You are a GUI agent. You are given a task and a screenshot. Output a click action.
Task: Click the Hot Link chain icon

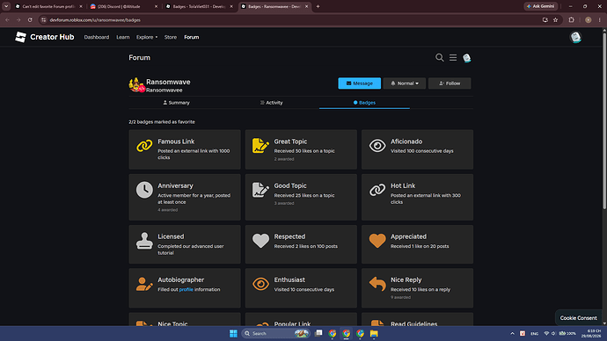377,190
